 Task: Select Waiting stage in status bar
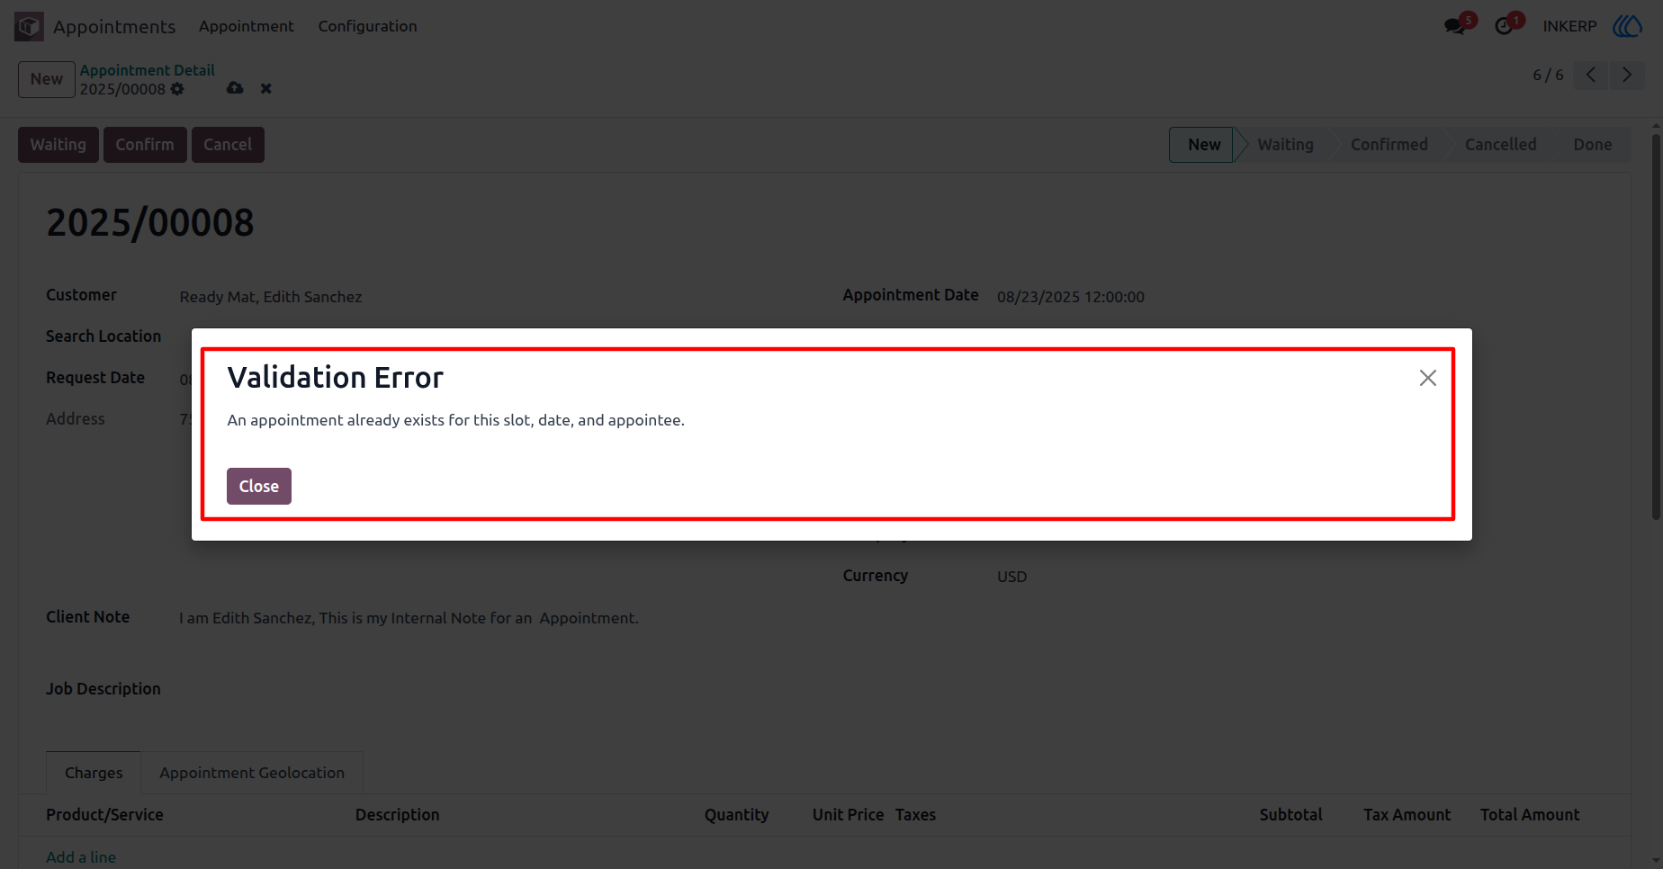[1285, 145]
